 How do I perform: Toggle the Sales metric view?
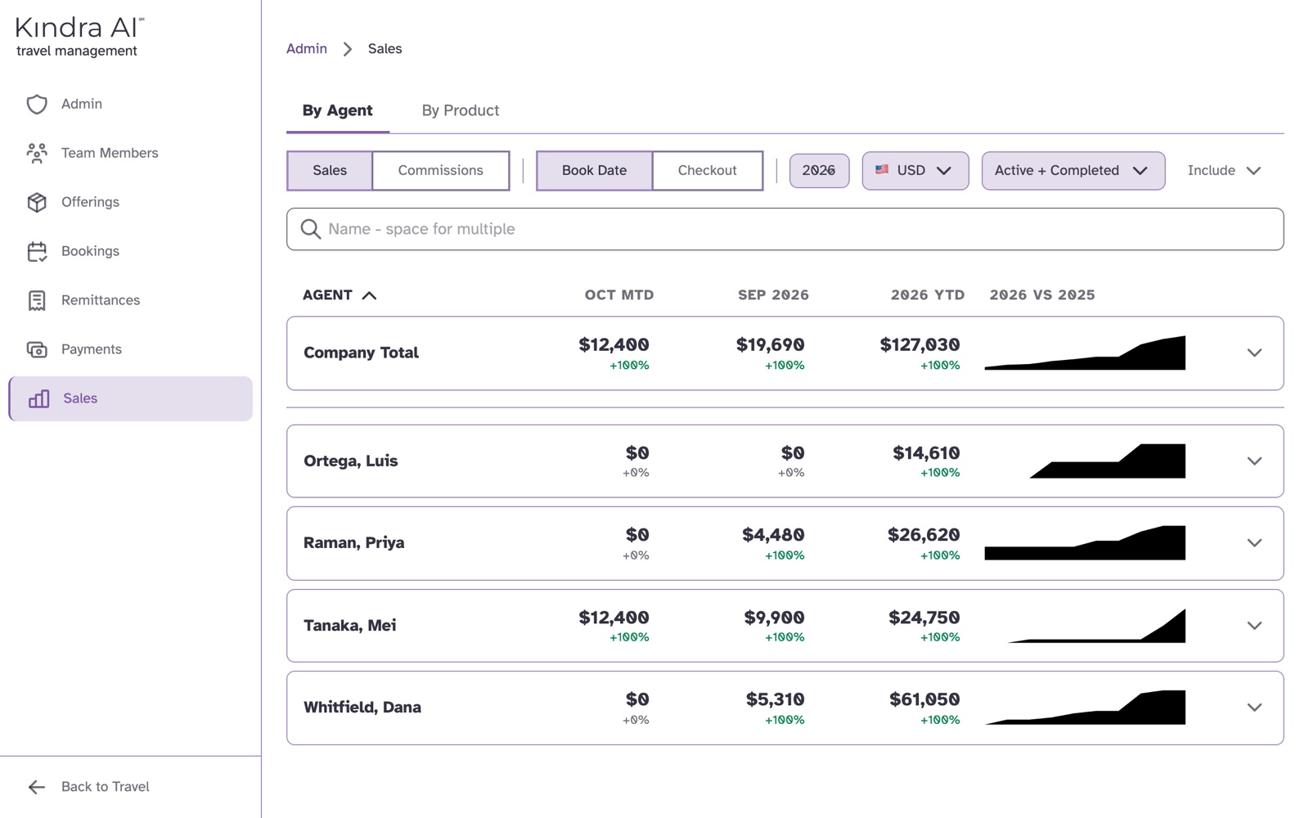tap(330, 170)
